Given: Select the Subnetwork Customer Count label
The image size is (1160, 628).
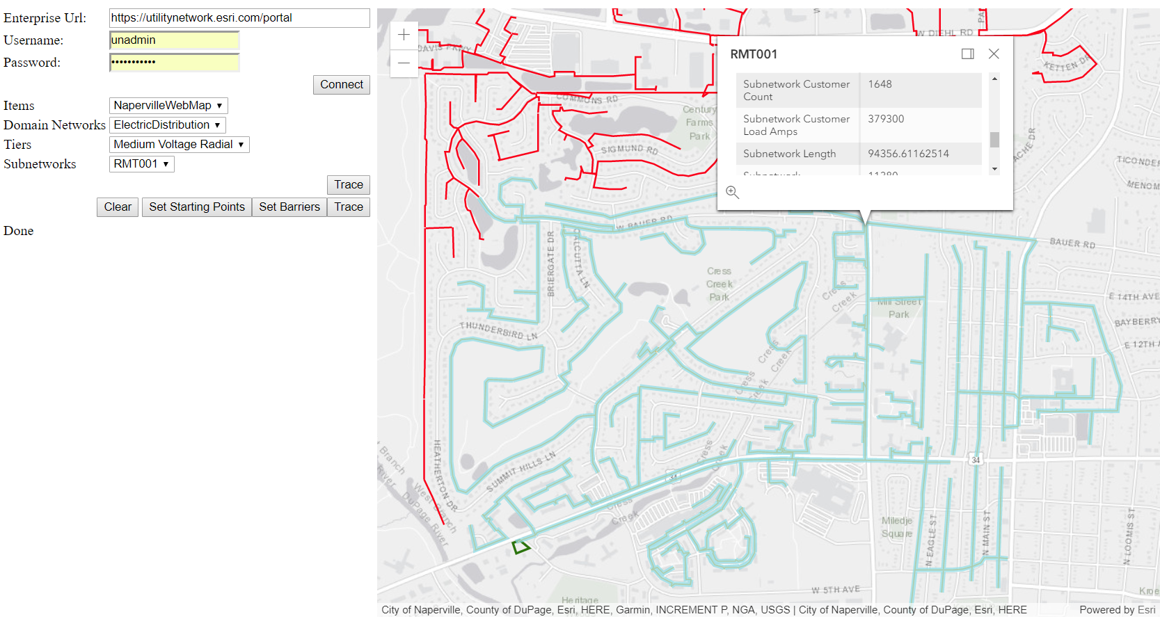Looking at the screenshot, I should [796, 90].
